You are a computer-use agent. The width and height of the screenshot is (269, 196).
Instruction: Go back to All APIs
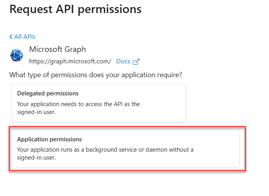tap(23, 37)
